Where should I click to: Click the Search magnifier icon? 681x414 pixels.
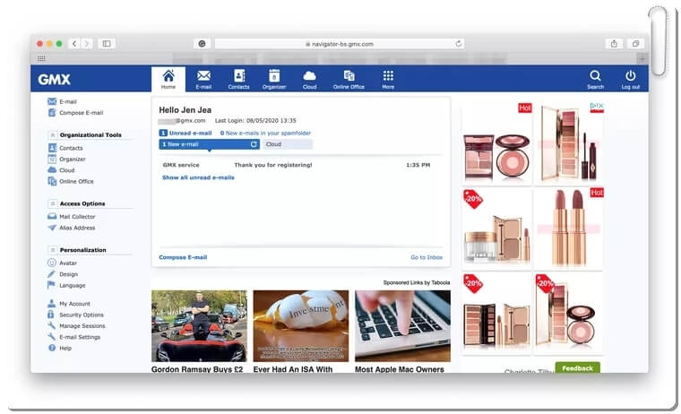[x=595, y=79]
